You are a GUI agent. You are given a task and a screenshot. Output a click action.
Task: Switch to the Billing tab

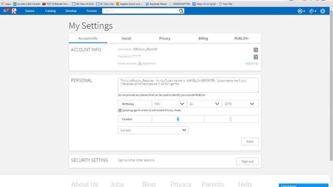click(203, 38)
